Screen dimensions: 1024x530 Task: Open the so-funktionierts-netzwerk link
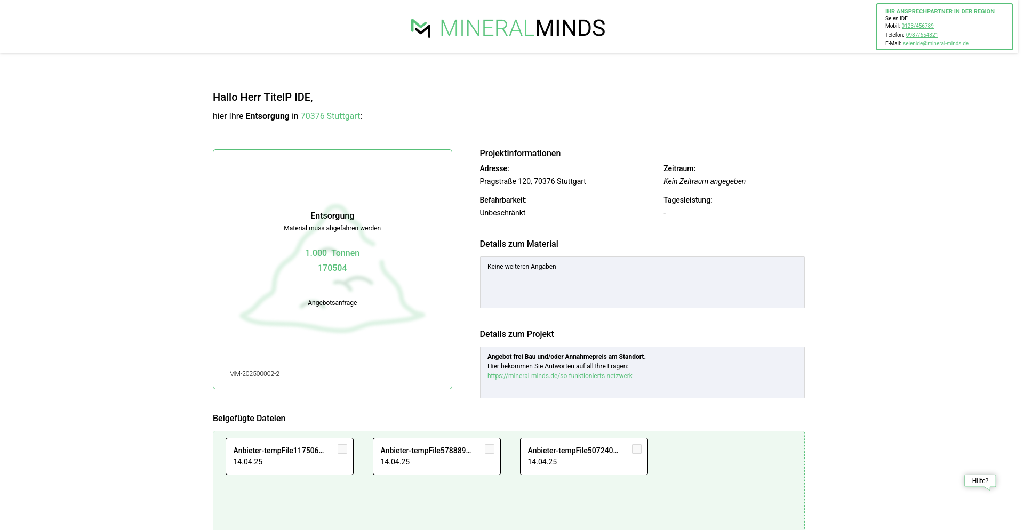click(x=559, y=376)
